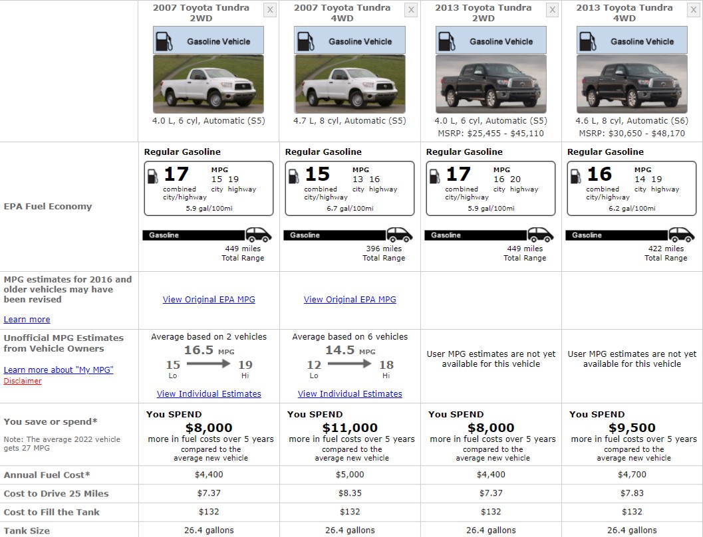View Original EPA MPG for 2007 Tundra 2WD
The height and width of the screenshot is (537, 703).
coord(209,299)
